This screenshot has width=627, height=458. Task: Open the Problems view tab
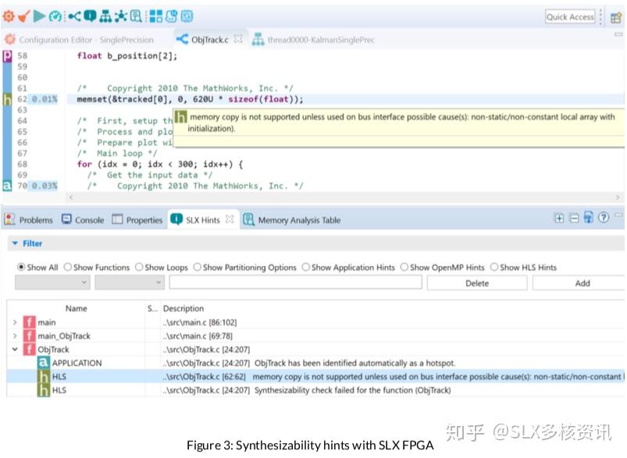click(29, 220)
